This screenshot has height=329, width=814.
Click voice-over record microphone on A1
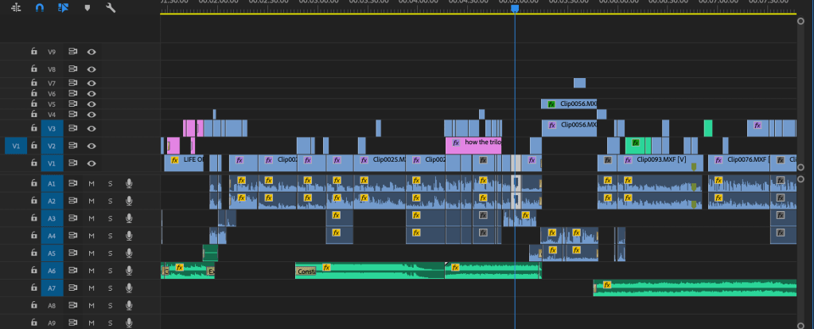coord(128,183)
